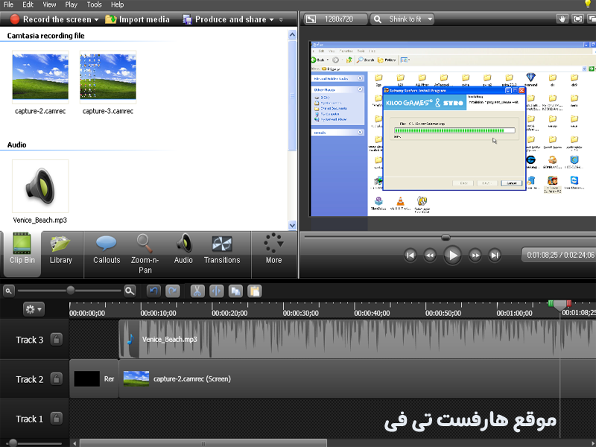The image size is (596, 447).
Task: Click the timeline zoom slider handle
Action: tap(70, 291)
